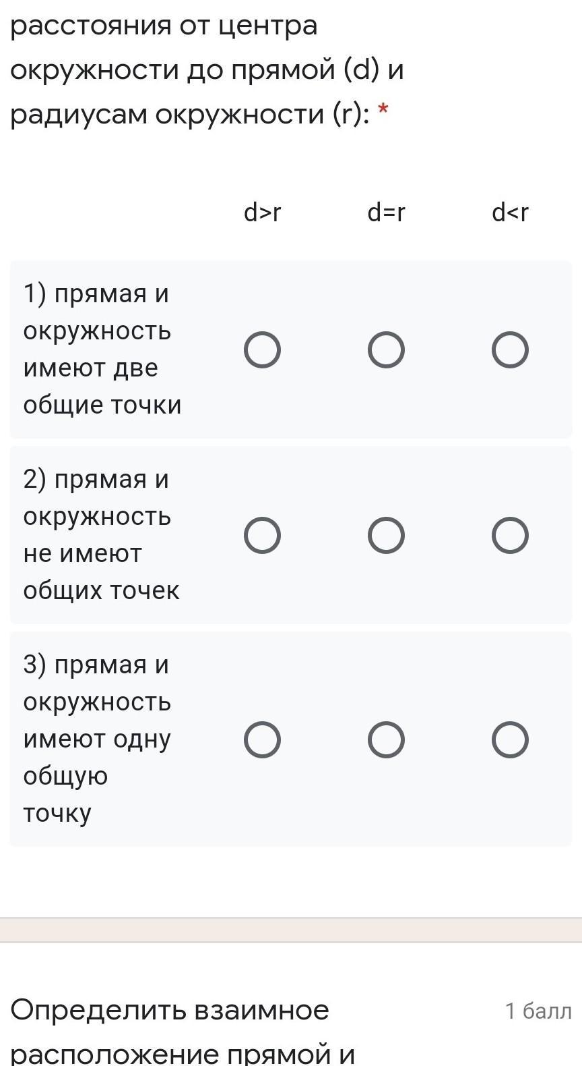Image resolution: width=582 pixels, height=1066 pixels.
Task: Click the question text 'радиусам окружности (r):'
Action: click(x=190, y=115)
